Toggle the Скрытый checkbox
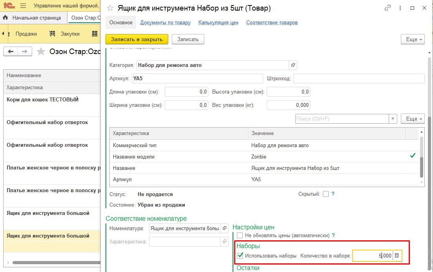Image resolution: width=433 pixels, height=272 pixels. [x=326, y=194]
